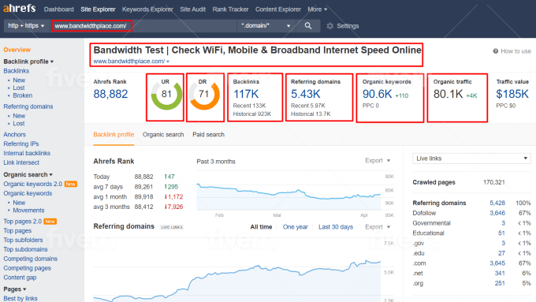
Task: Click the URL input field
Action: coord(143,26)
